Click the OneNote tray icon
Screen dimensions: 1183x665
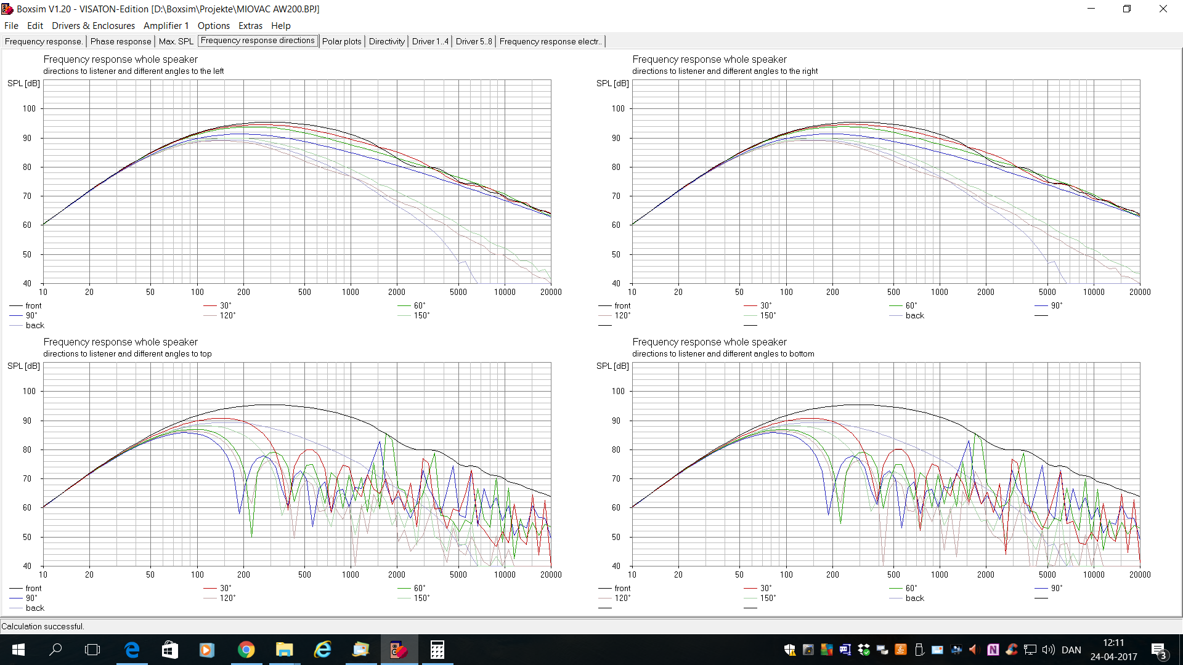pyautogui.click(x=993, y=650)
